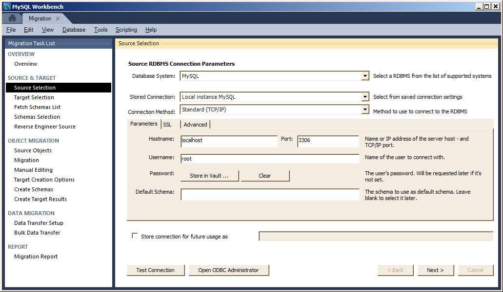
Task: Open the Database System dropdown
Action: [x=365, y=76]
